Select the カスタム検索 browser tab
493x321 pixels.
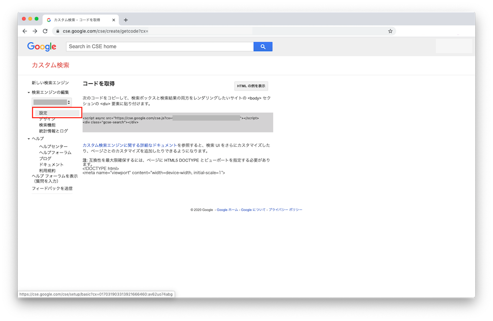coord(80,20)
